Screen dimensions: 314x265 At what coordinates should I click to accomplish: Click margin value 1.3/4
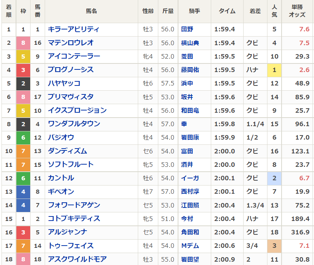click(x=255, y=205)
